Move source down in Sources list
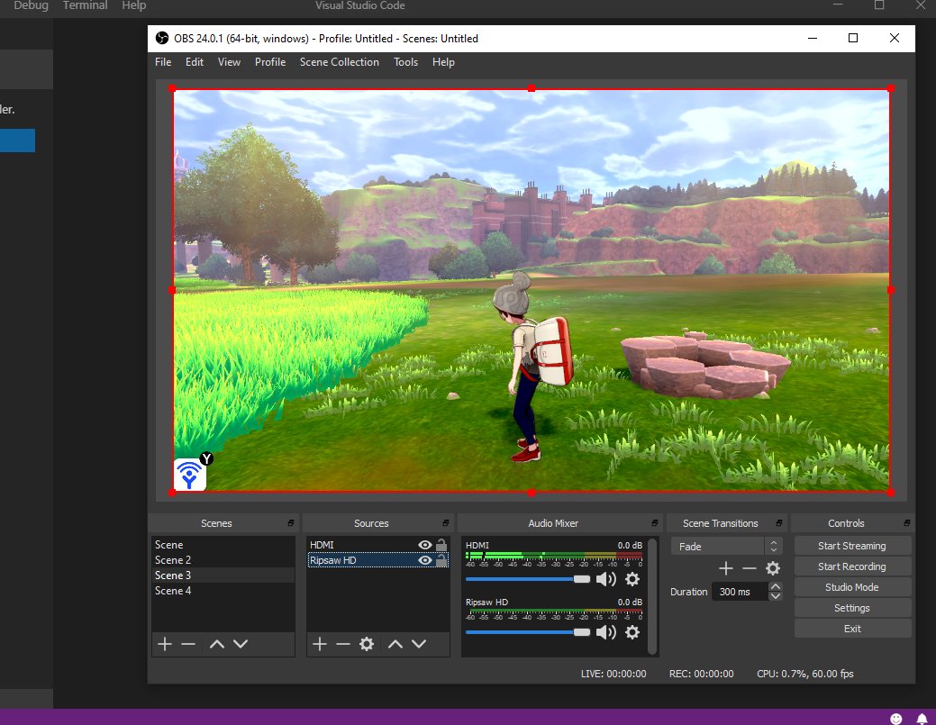This screenshot has height=725, width=936. (419, 644)
